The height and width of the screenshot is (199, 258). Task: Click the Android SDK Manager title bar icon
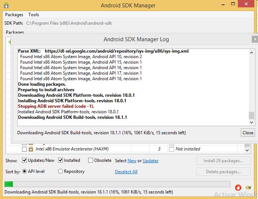point(6,5)
